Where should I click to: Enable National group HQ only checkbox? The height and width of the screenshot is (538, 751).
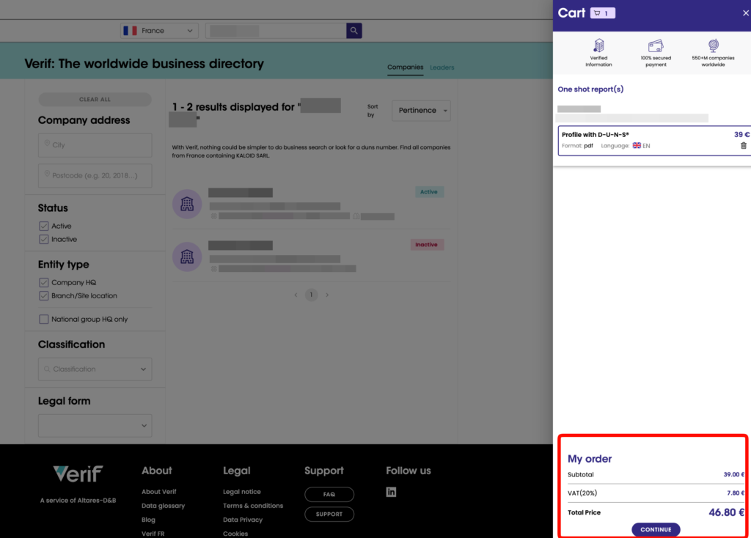[x=43, y=320]
